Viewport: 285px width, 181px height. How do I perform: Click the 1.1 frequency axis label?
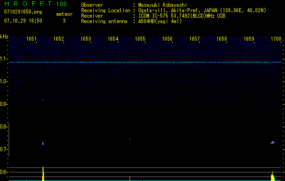point(4,59)
